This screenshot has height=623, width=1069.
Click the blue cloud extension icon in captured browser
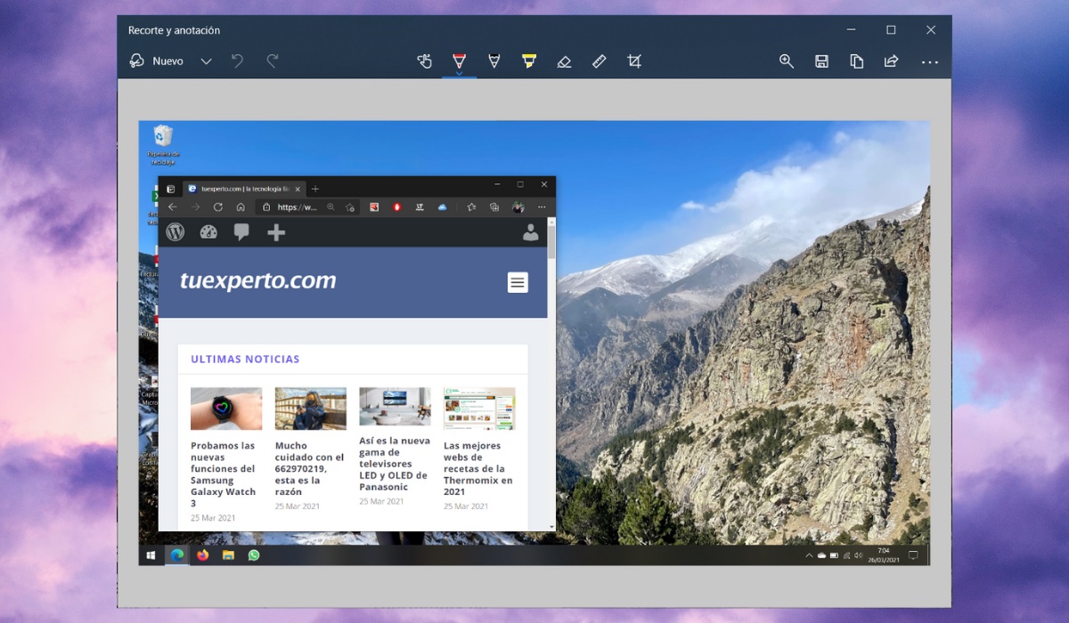click(442, 207)
